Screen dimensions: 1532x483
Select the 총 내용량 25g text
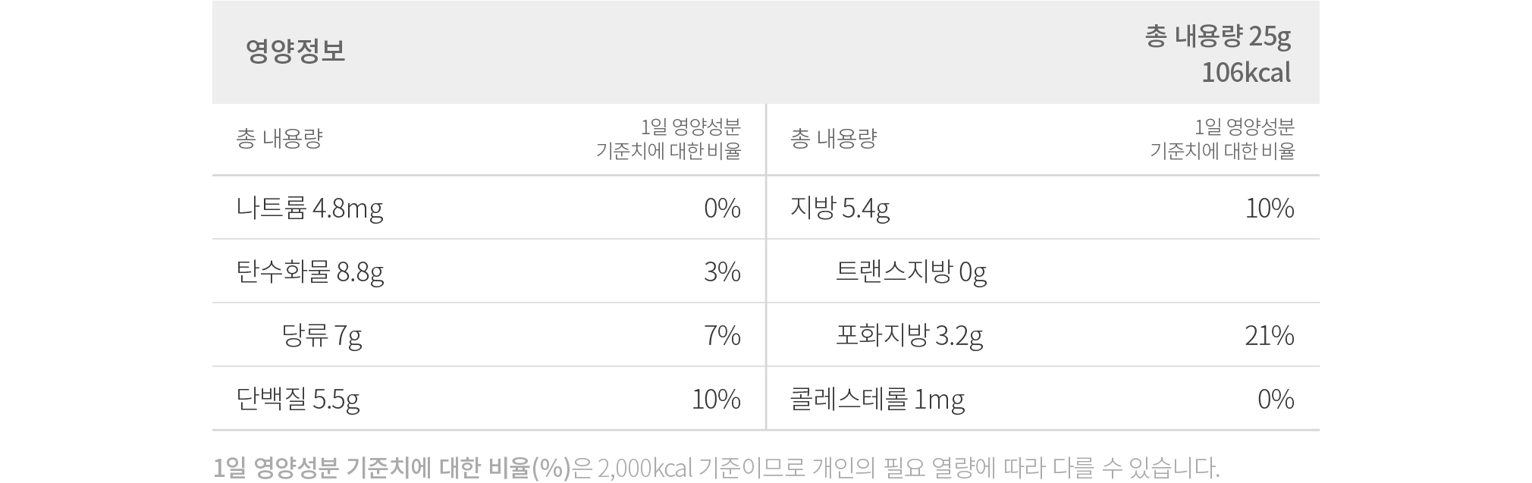coord(1217,36)
